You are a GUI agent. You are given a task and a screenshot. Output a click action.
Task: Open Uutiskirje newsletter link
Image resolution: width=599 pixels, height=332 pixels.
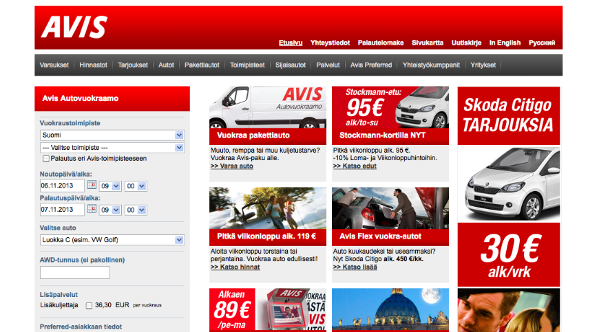tap(466, 43)
